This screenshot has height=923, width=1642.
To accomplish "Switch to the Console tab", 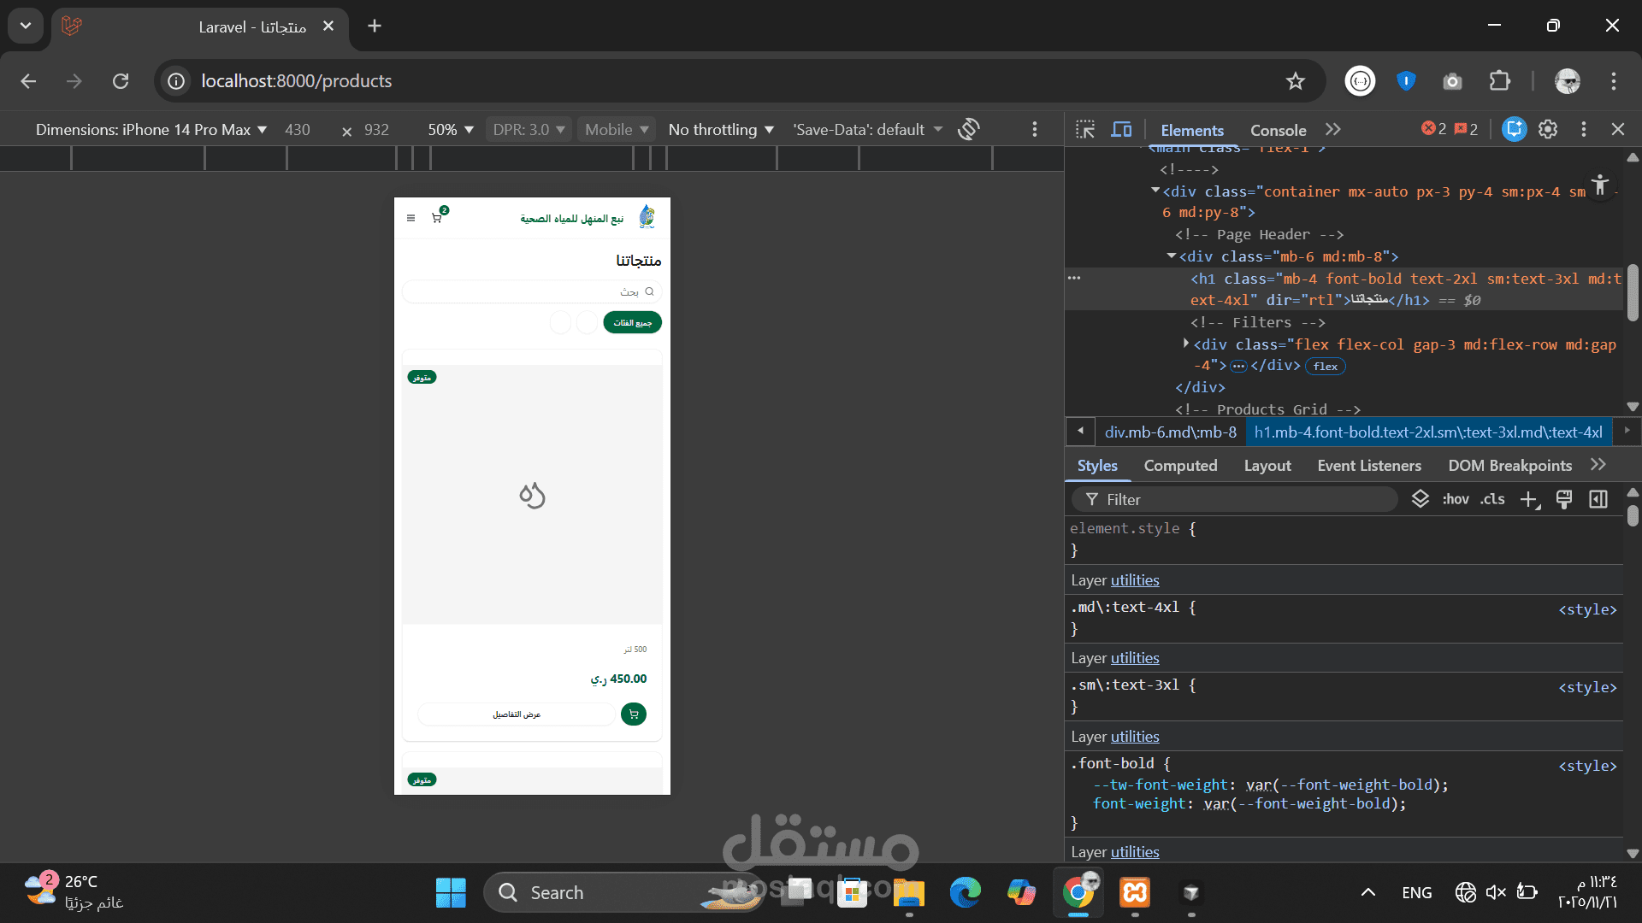I will pyautogui.click(x=1278, y=130).
